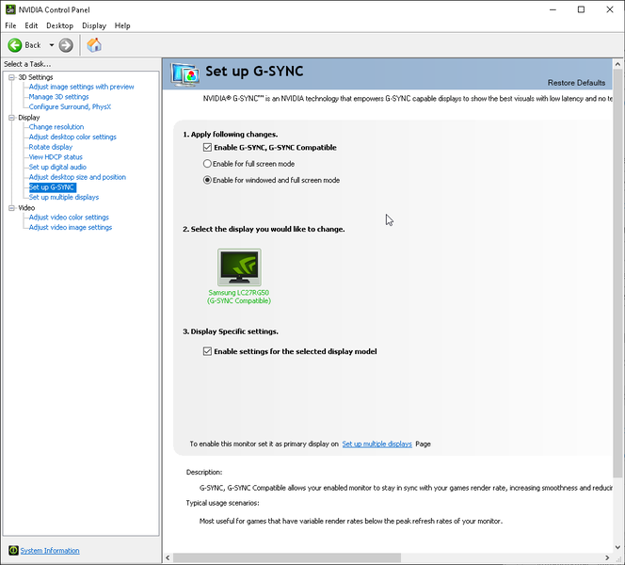Click the Back button label
This screenshot has width=625, height=565.
pyautogui.click(x=33, y=45)
